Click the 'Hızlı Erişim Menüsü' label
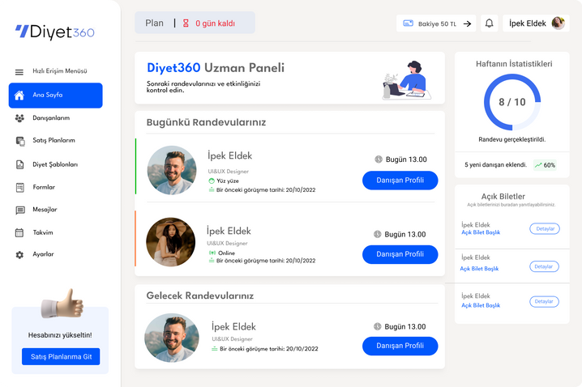The height and width of the screenshot is (387, 582). 60,71
